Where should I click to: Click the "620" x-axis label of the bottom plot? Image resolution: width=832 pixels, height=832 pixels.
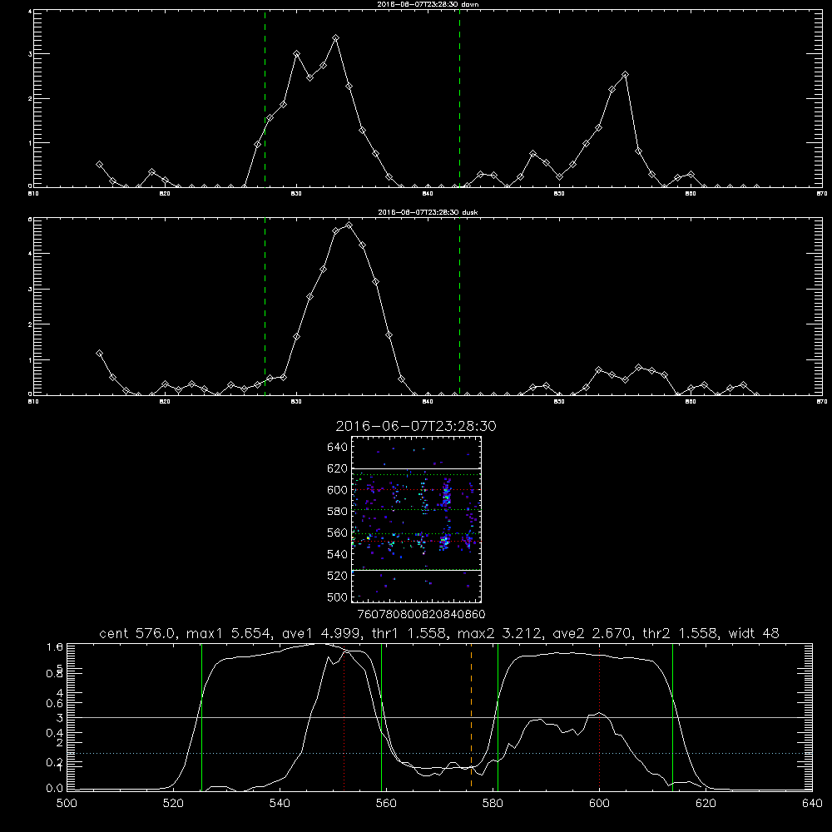pyautogui.click(x=706, y=804)
